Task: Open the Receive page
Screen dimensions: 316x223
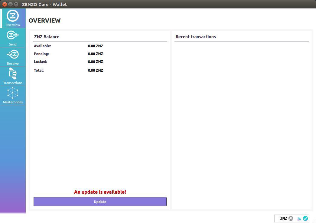Action: click(13, 57)
